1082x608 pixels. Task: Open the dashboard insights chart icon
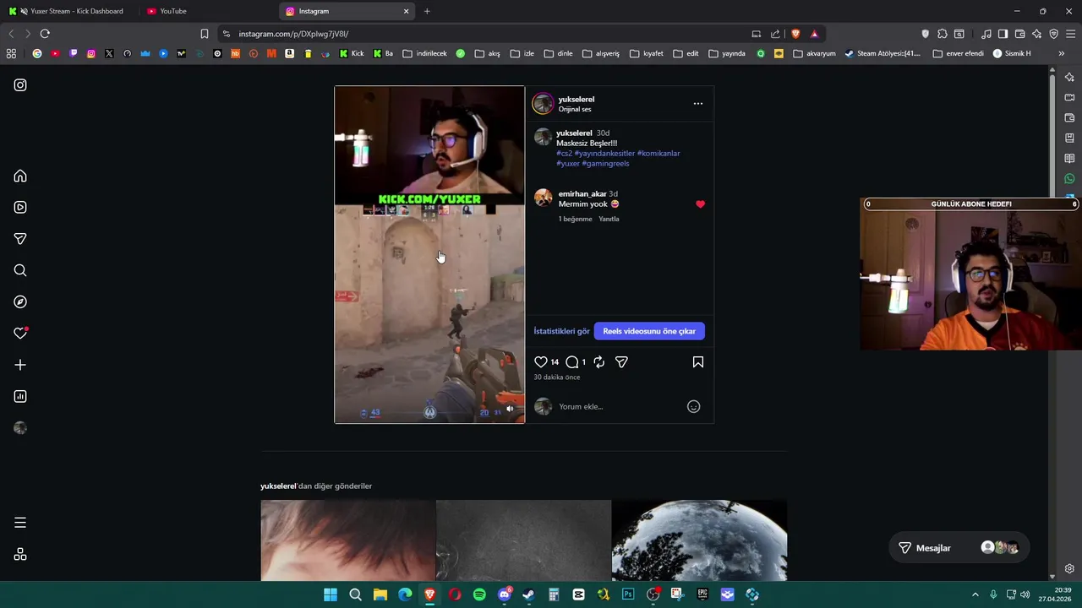pos(20,396)
